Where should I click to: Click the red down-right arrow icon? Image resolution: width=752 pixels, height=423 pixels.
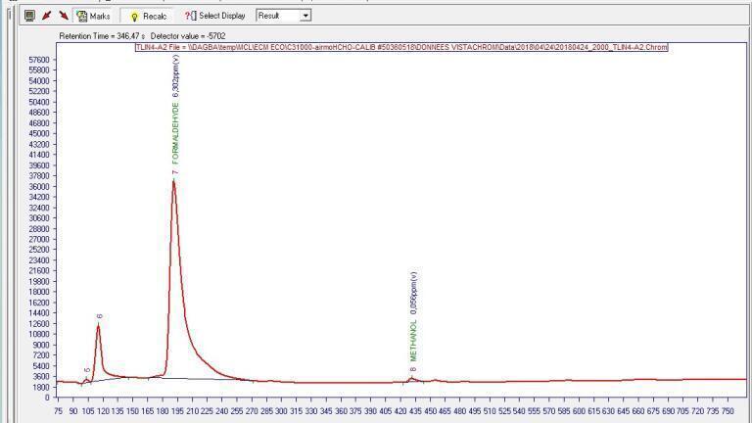tap(64, 16)
